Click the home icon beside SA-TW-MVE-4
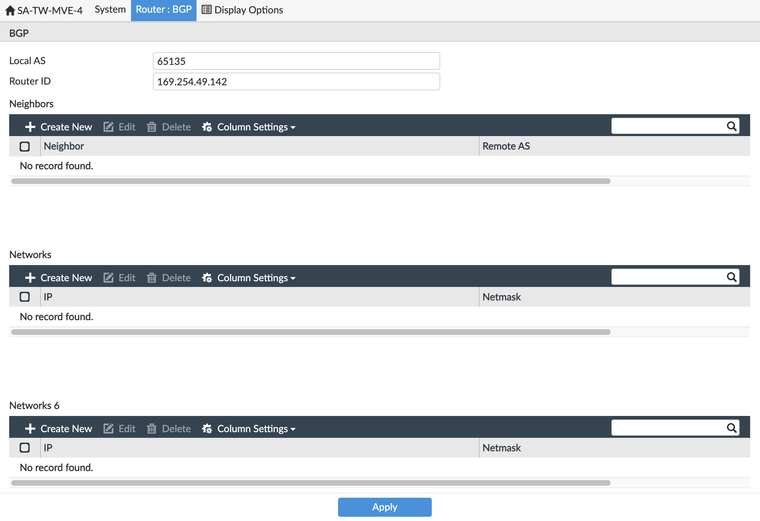 click(x=10, y=10)
